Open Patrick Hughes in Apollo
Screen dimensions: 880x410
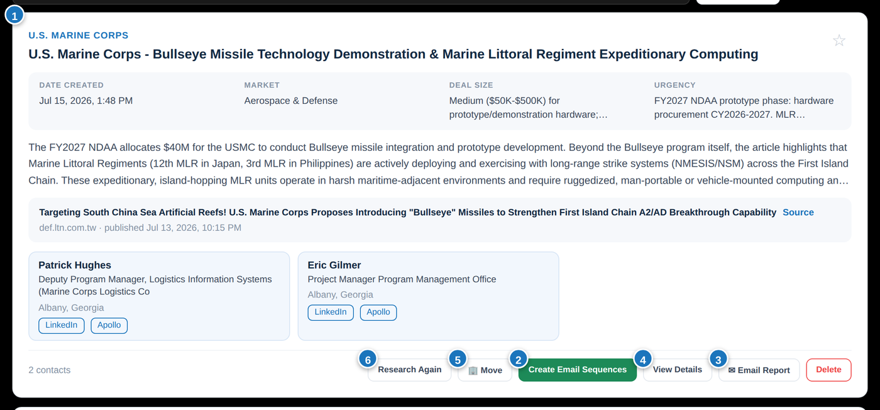[x=109, y=325]
